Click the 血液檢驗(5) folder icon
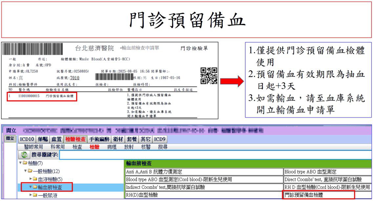 34,178
